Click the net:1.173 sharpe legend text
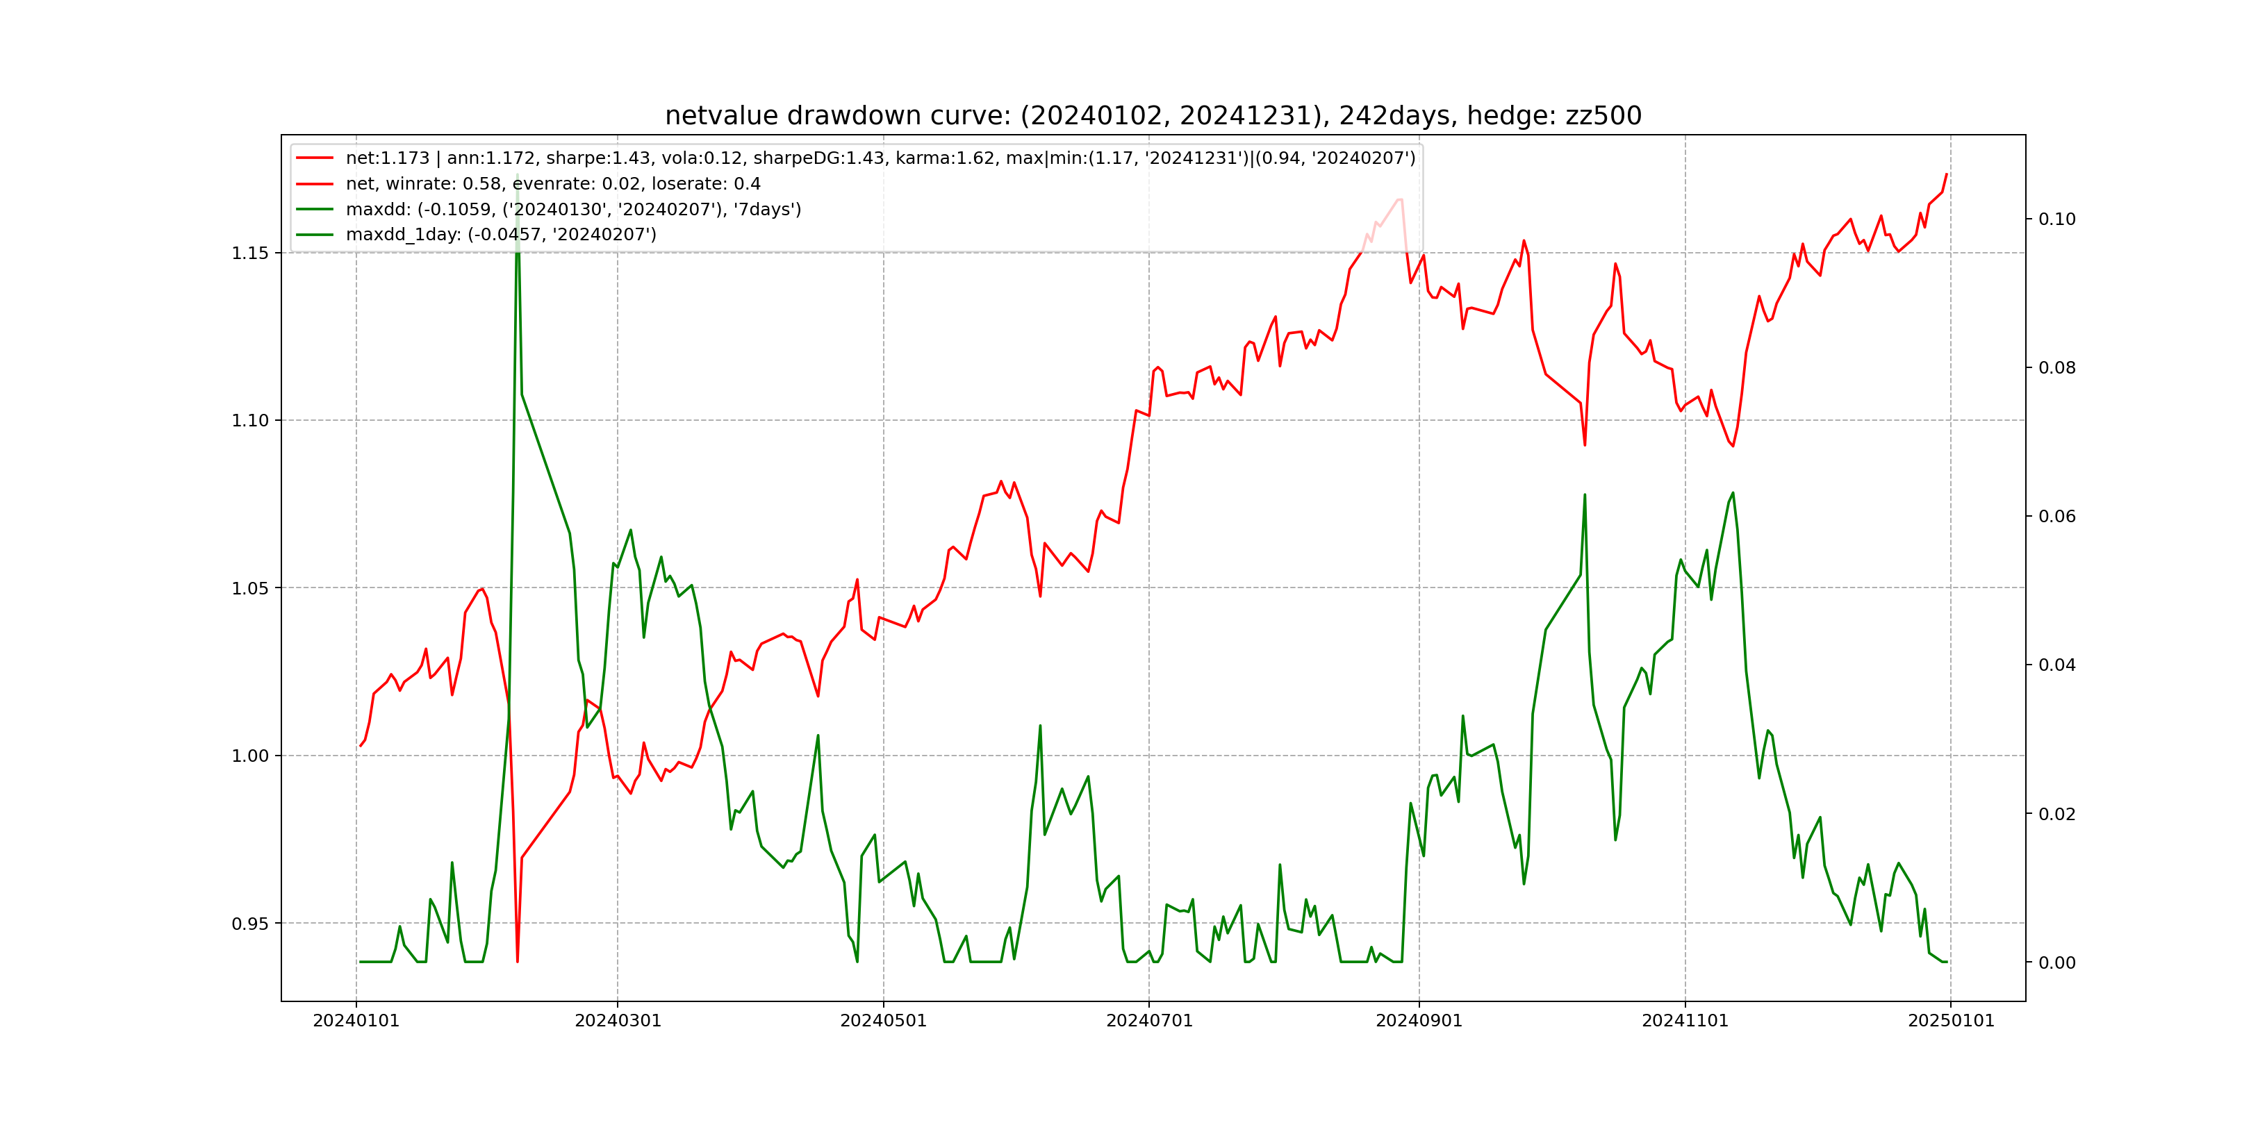 coord(880,158)
